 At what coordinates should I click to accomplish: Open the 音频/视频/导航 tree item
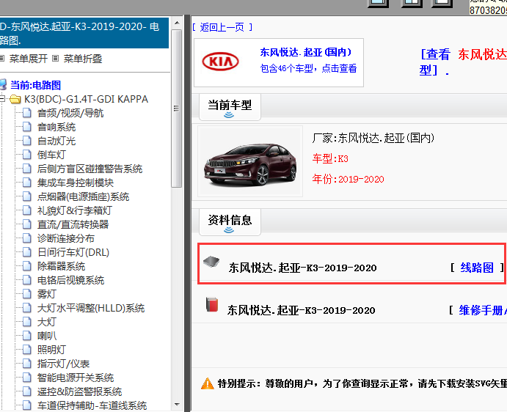click(x=70, y=113)
